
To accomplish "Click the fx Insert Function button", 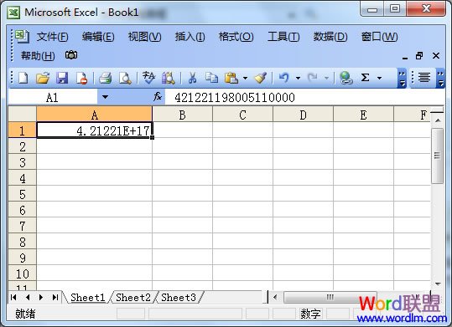I will point(158,97).
